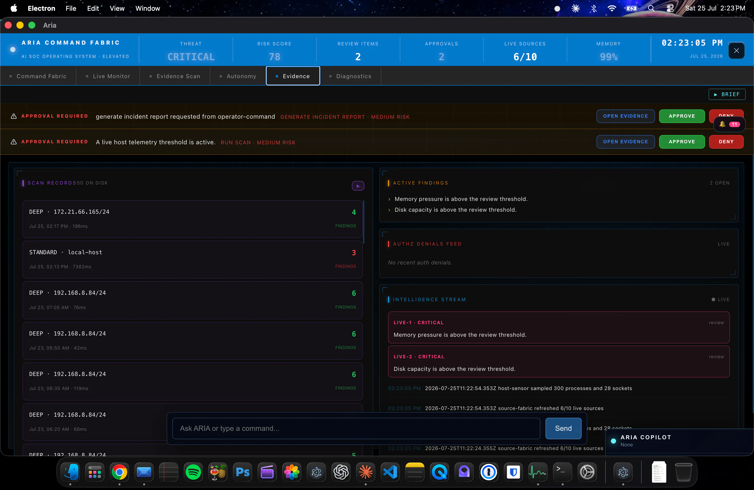
Task: Play the BRIEF summary
Action: pos(727,94)
